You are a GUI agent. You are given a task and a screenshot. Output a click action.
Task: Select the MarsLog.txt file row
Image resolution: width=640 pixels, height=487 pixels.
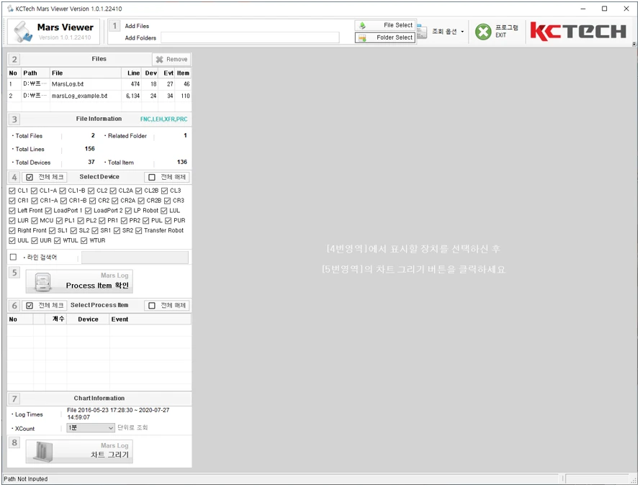(99, 84)
